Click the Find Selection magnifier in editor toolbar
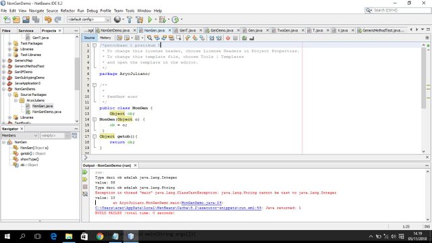Viewport: 432px width, 243px height. (x=150, y=38)
